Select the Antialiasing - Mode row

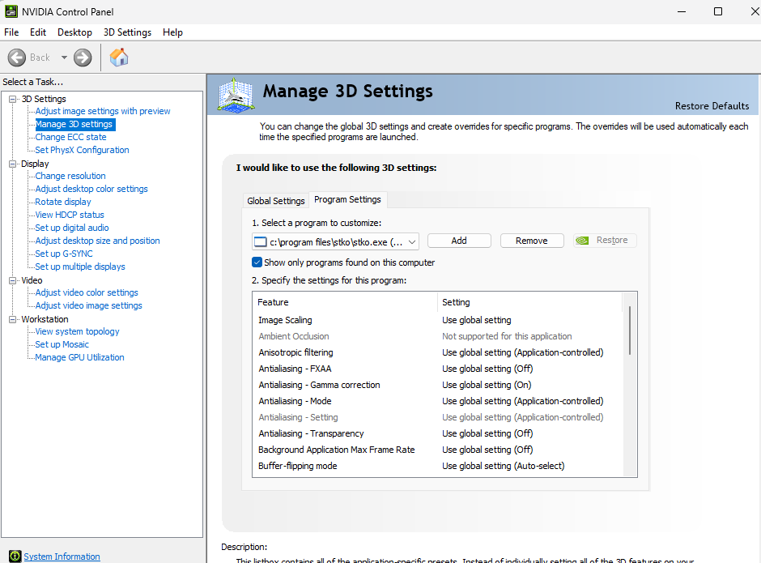click(x=438, y=401)
